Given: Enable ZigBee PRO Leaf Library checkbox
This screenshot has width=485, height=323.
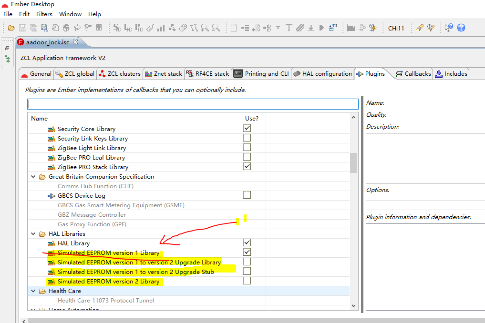Looking at the screenshot, I should click(247, 157).
